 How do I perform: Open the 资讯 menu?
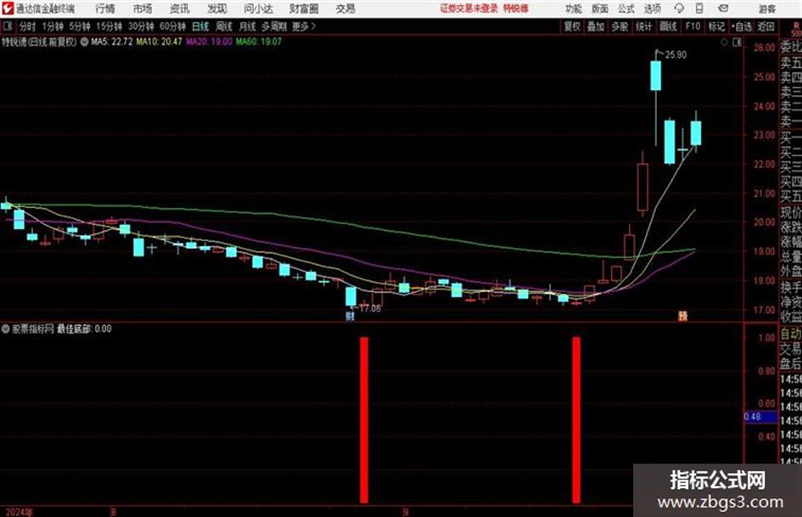click(180, 8)
